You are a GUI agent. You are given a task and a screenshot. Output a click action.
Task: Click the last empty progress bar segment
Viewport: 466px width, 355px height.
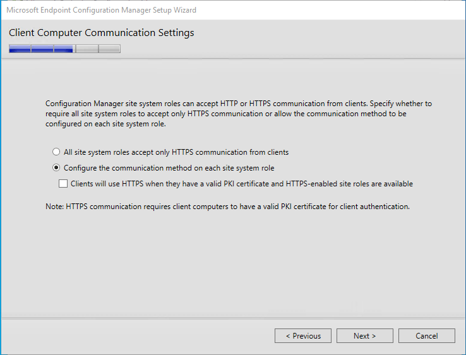click(109, 49)
